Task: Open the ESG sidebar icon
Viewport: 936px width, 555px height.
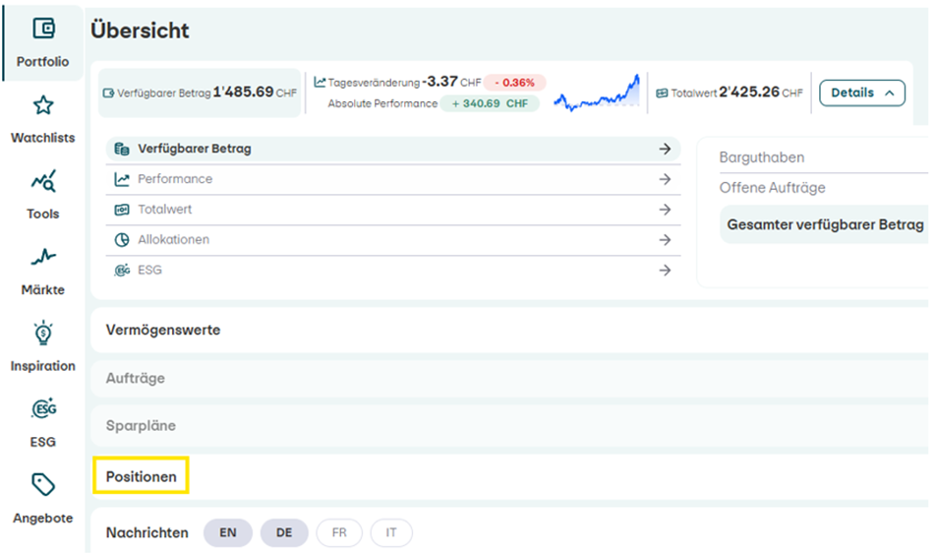Action: (43, 409)
